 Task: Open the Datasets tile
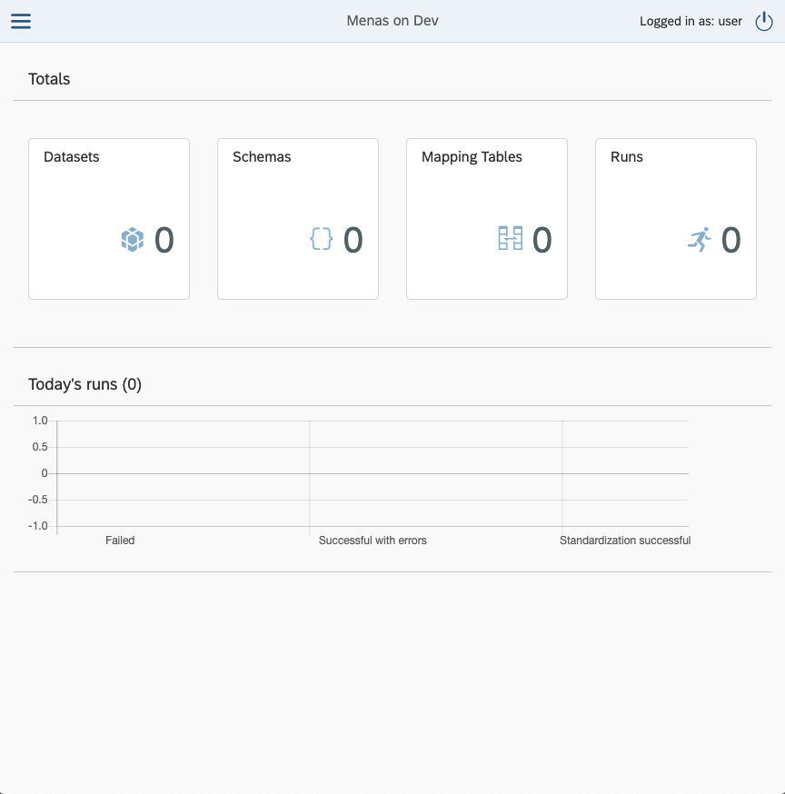pos(109,219)
